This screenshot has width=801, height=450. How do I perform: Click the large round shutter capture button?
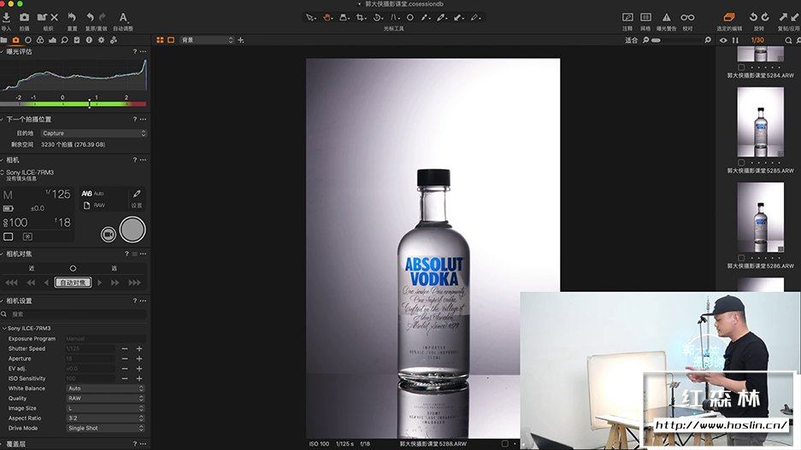[133, 230]
